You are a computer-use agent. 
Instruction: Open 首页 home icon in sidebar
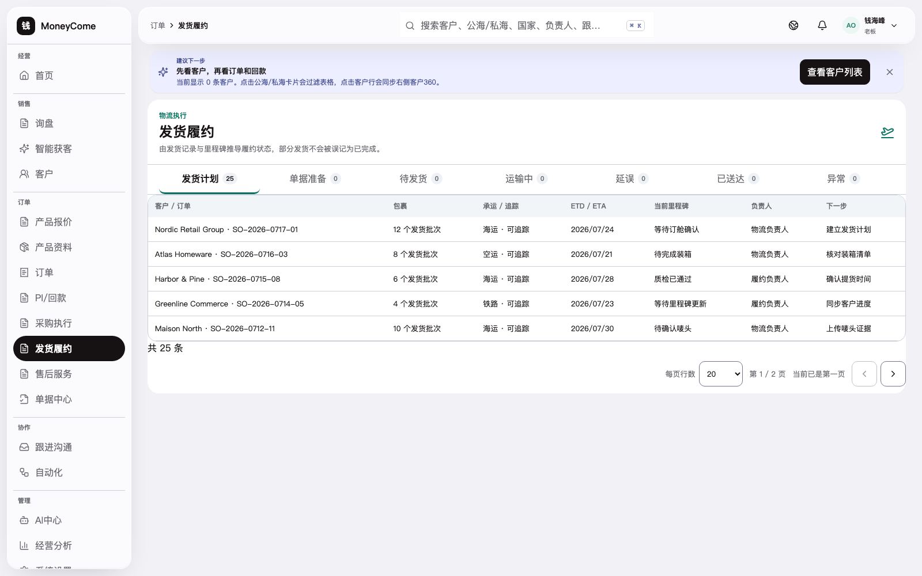click(x=24, y=75)
